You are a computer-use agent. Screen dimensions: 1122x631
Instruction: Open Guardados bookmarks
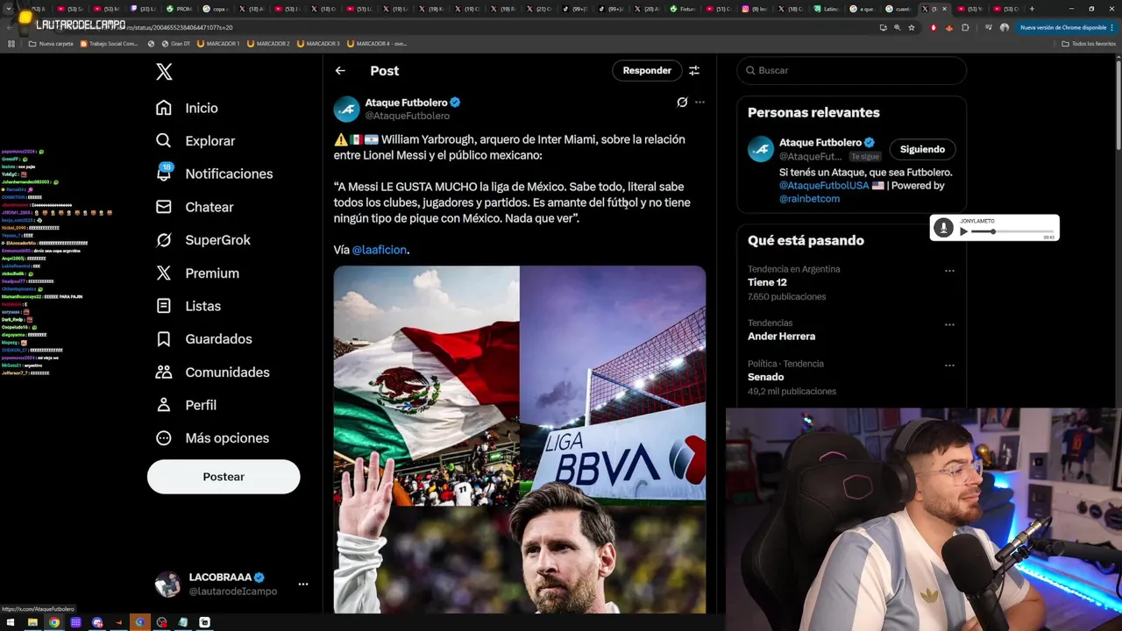(203, 339)
